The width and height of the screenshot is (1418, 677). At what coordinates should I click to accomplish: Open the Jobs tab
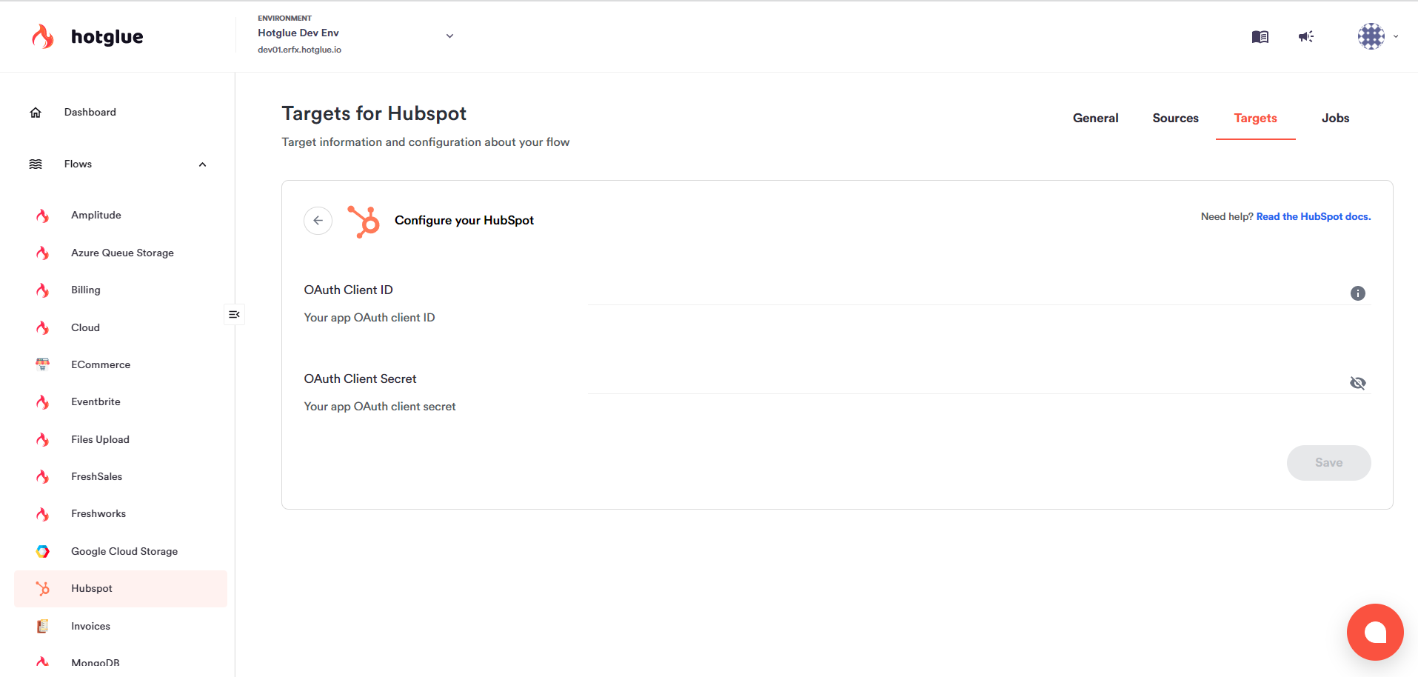[x=1335, y=118]
